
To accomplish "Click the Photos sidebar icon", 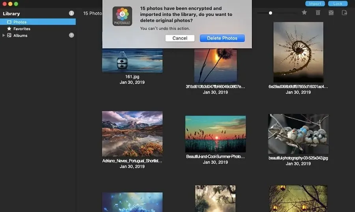I will pyautogui.click(x=9, y=22).
